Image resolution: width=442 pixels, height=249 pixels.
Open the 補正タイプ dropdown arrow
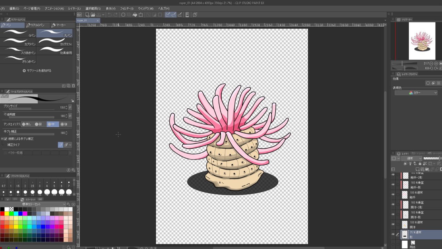(x=70, y=145)
